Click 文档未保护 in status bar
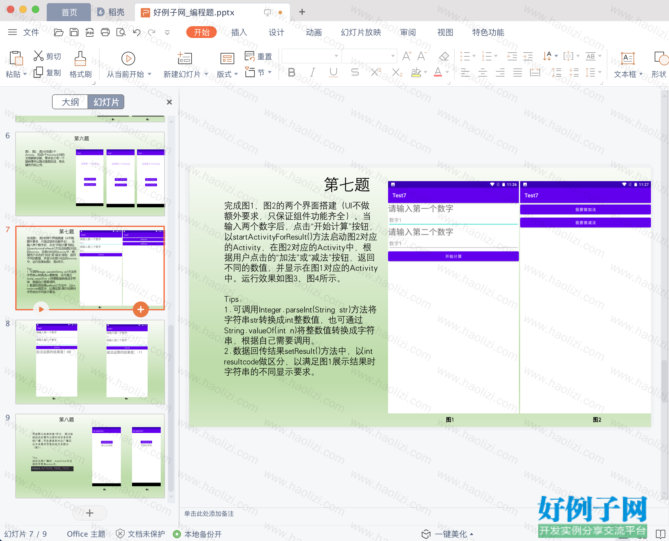The image size is (669, 541). [x=140, y=534]
